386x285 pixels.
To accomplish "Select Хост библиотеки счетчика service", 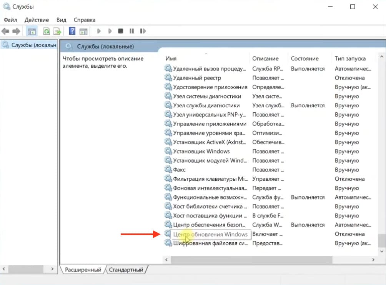I will tap(268, 207).
